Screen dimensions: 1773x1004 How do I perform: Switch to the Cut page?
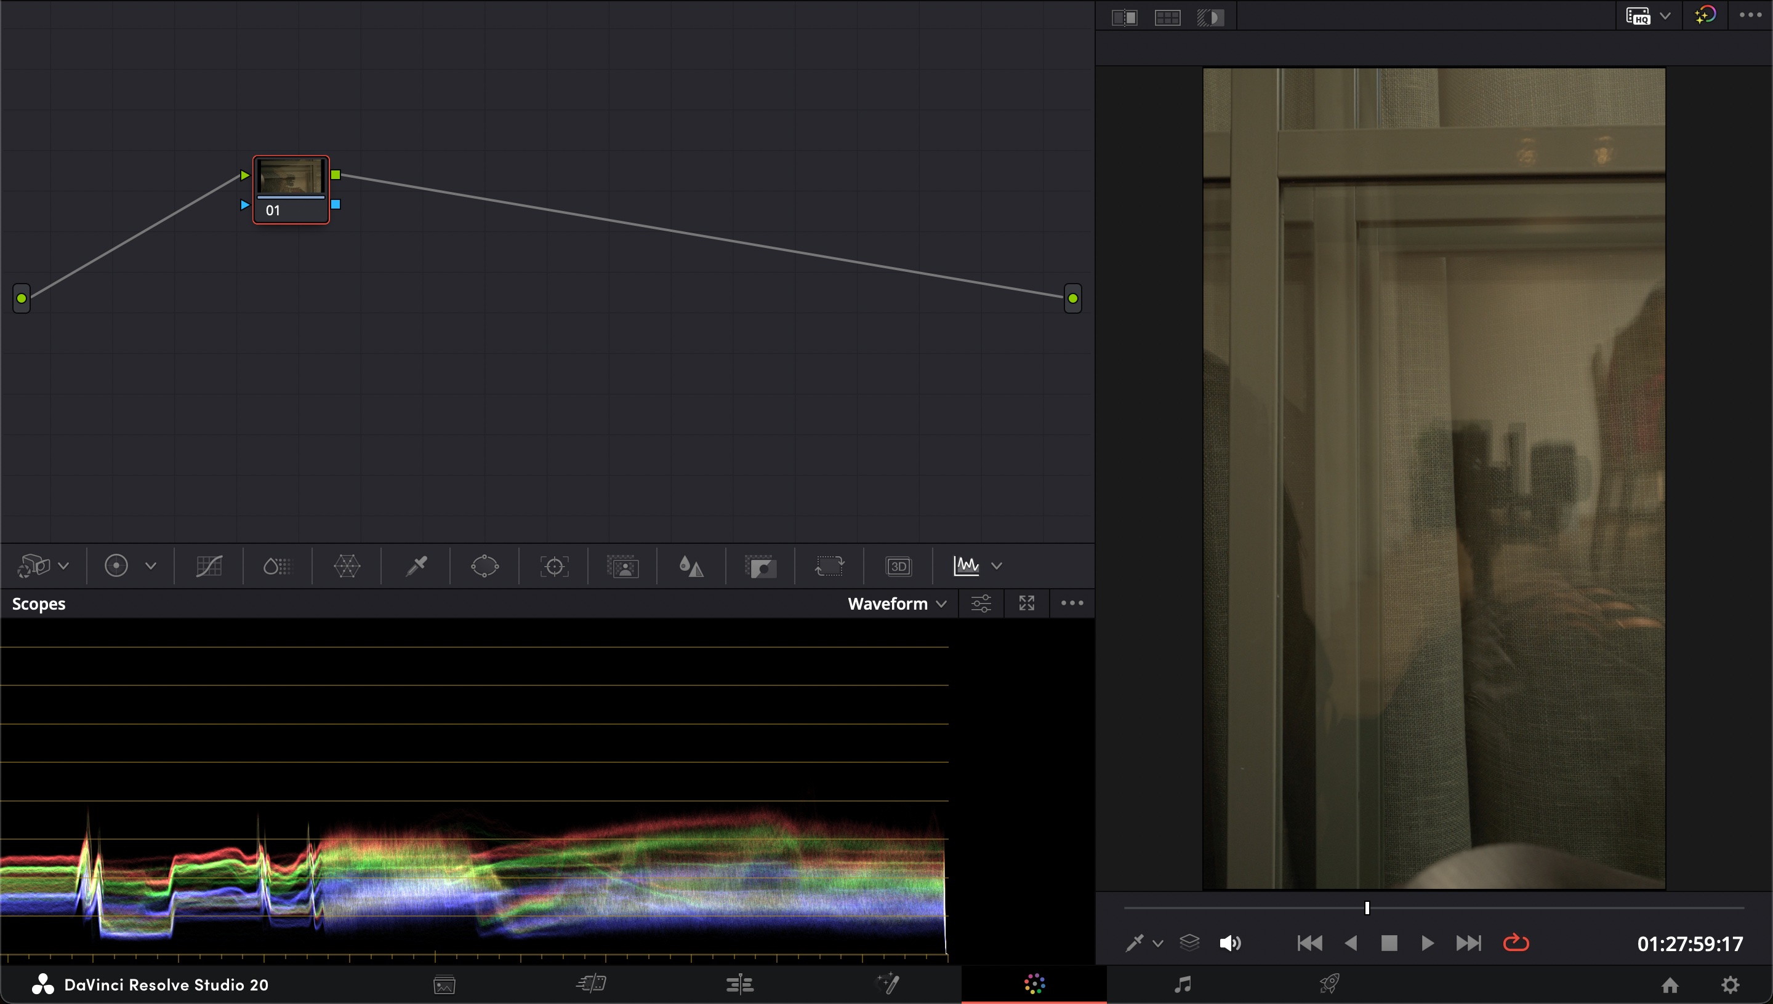(x=591, y=984)
